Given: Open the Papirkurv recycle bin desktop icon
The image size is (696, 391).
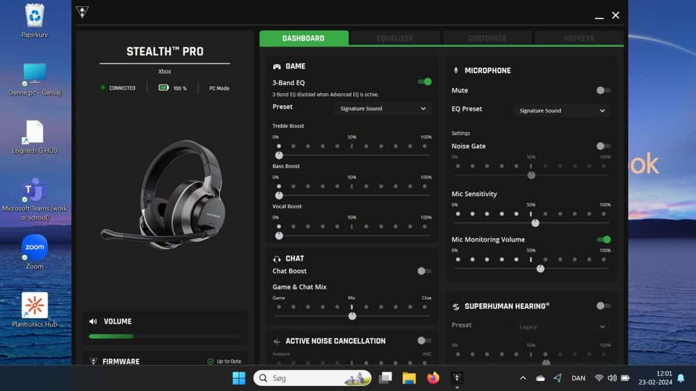Looking at the screenshot, I should 35,20.
